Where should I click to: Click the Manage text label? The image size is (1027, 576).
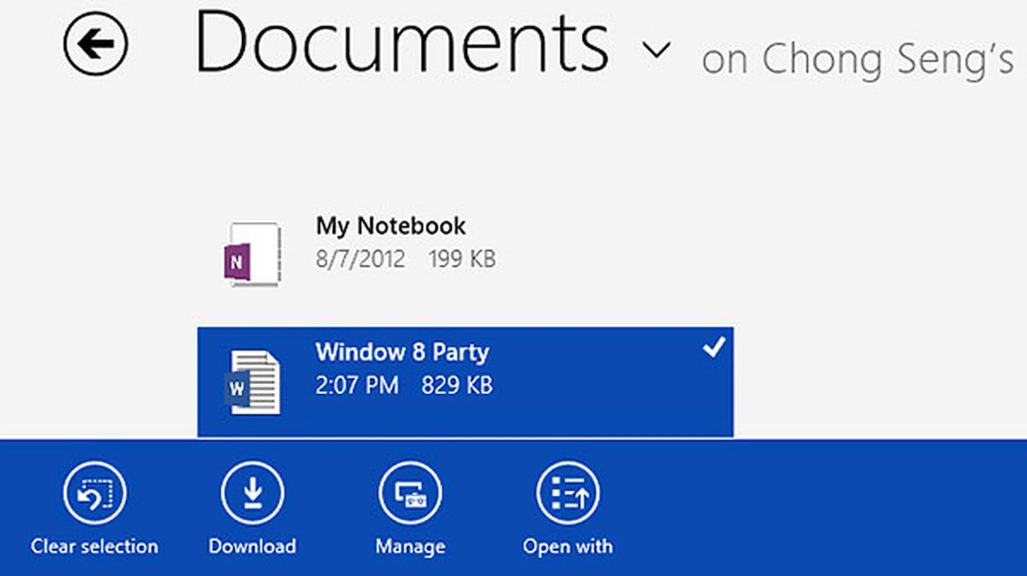[410, 547]
